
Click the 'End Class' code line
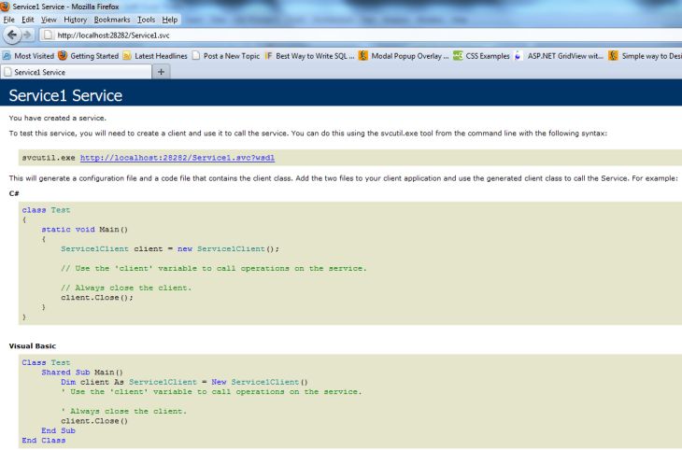coord(44,441)
